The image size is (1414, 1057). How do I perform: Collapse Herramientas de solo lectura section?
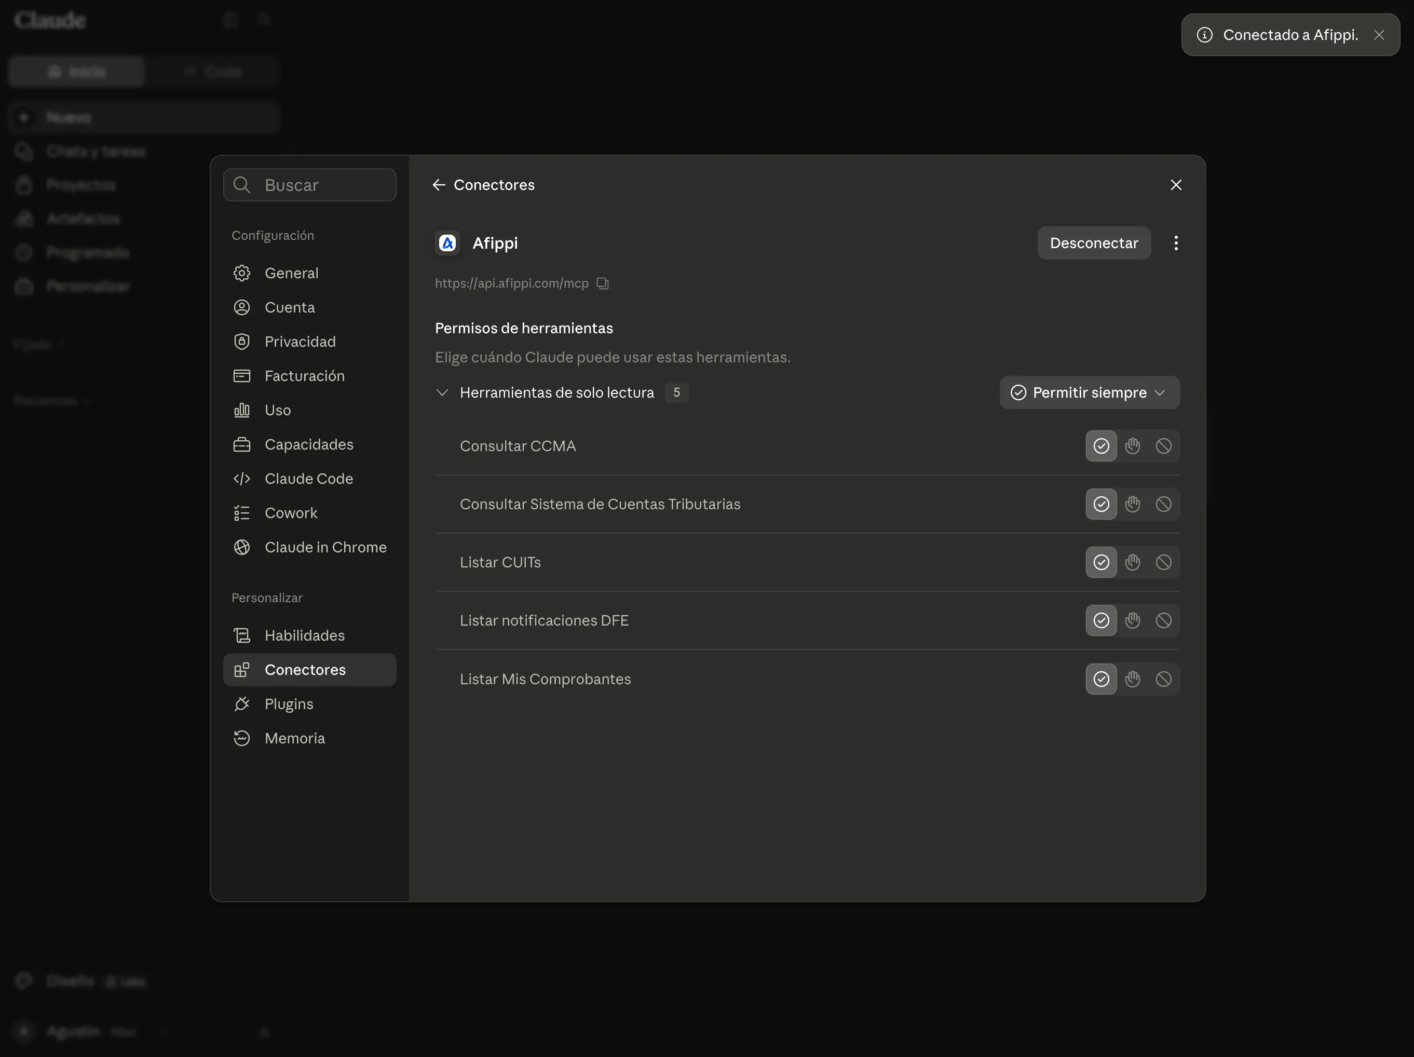coord(442,392)
